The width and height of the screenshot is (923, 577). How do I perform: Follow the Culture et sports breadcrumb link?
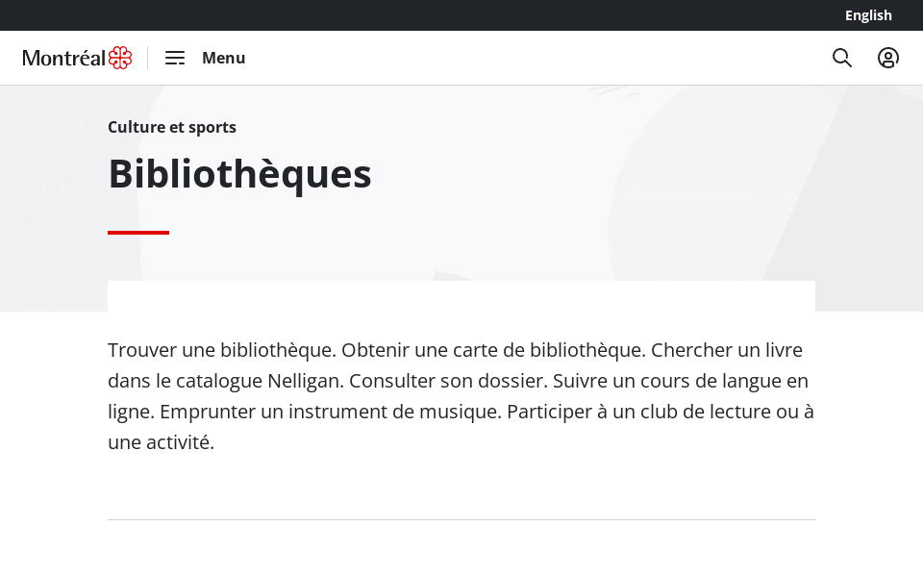point(172,127)
